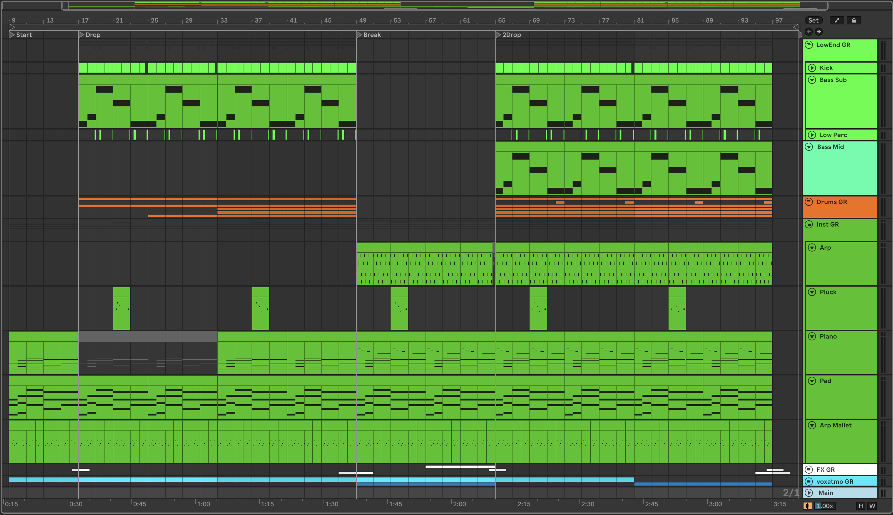The height and width of the screenshot is (515, 893).
Task: Toggle Optimize Arrangement Height H button
Action: click(x=861, y=506)
